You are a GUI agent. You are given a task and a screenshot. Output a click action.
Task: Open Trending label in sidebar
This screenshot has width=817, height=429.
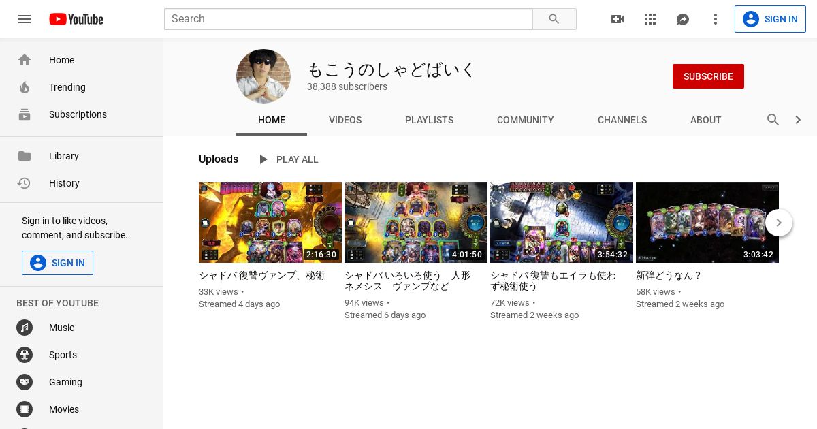(67, 87)
